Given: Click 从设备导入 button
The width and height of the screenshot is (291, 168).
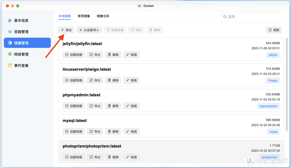Looking at the screenshot, I should (x=89, y=30).
